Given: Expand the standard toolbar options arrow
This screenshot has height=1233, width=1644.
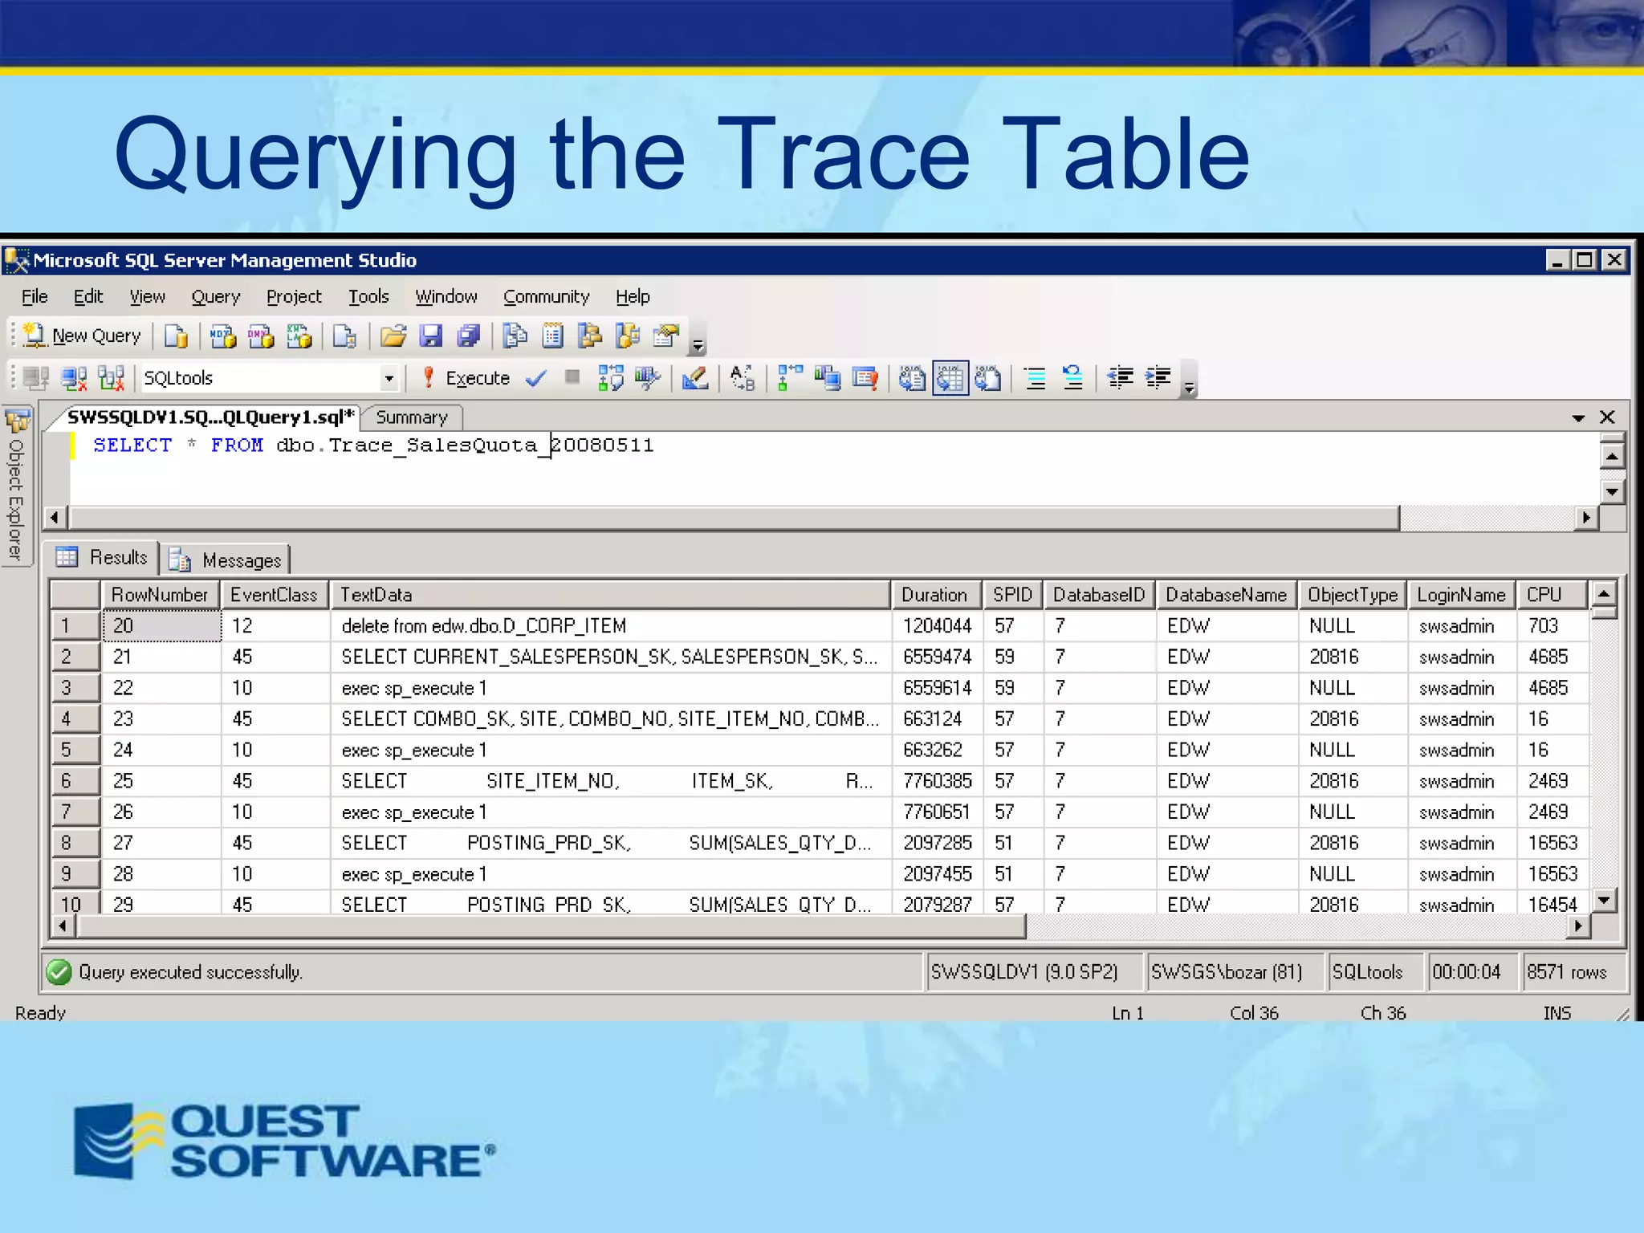Looking at the screenshot, I should coord(698,345).
